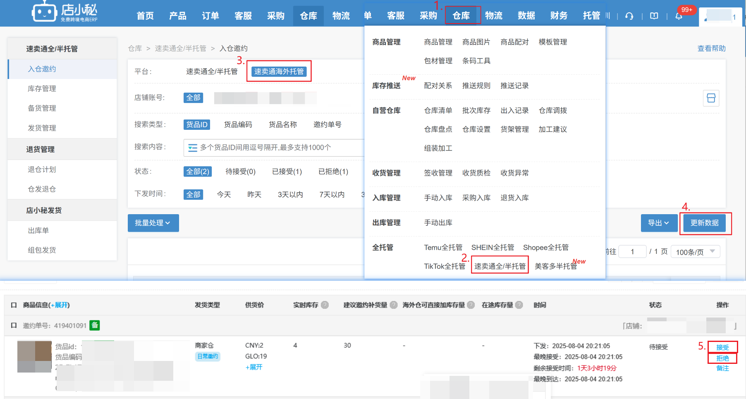Open the product thumbnail image in the row
Screen dimensions: 746x399
click(x=34, y=356)
